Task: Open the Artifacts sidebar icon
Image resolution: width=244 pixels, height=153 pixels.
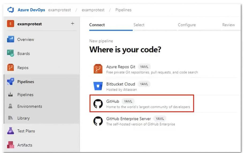Action: pos(10,145)
